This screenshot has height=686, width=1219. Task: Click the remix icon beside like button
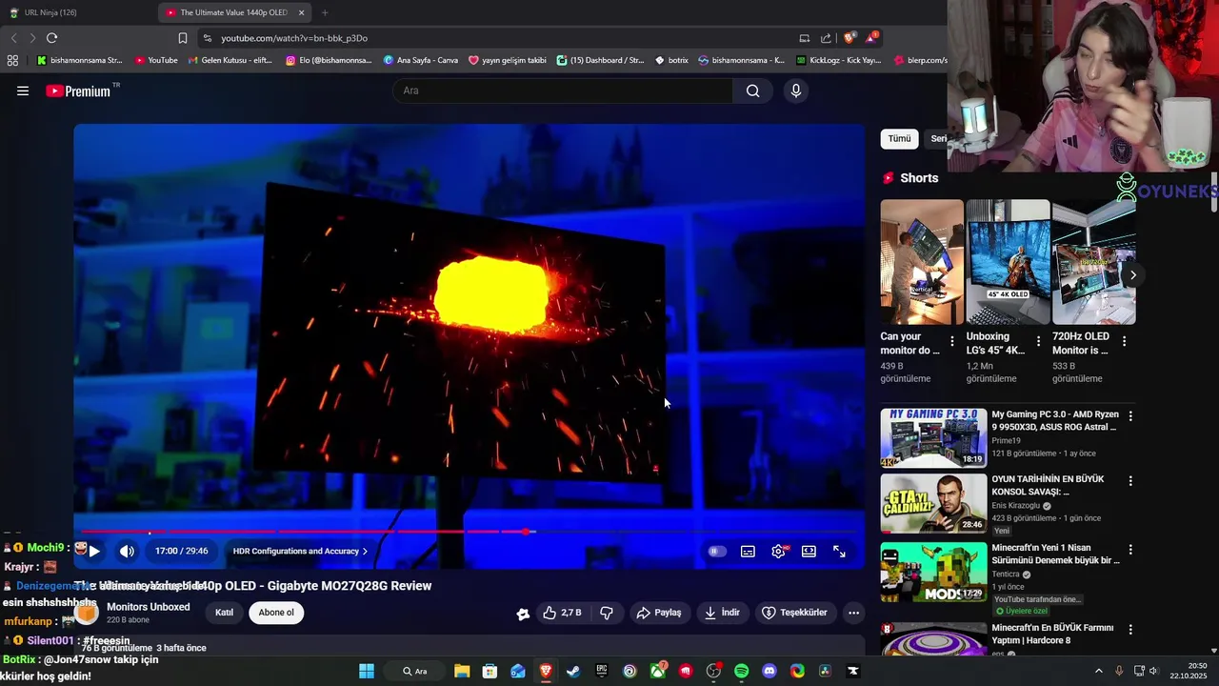523,614
